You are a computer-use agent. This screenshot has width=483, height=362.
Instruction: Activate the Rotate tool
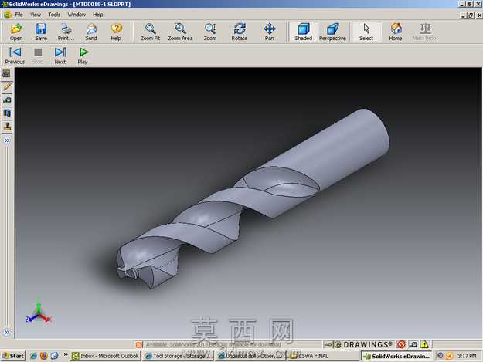point(240,32)
